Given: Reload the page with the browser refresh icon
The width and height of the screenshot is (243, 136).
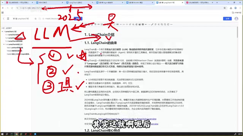Looking at the screenshot, I should [12, 8].
